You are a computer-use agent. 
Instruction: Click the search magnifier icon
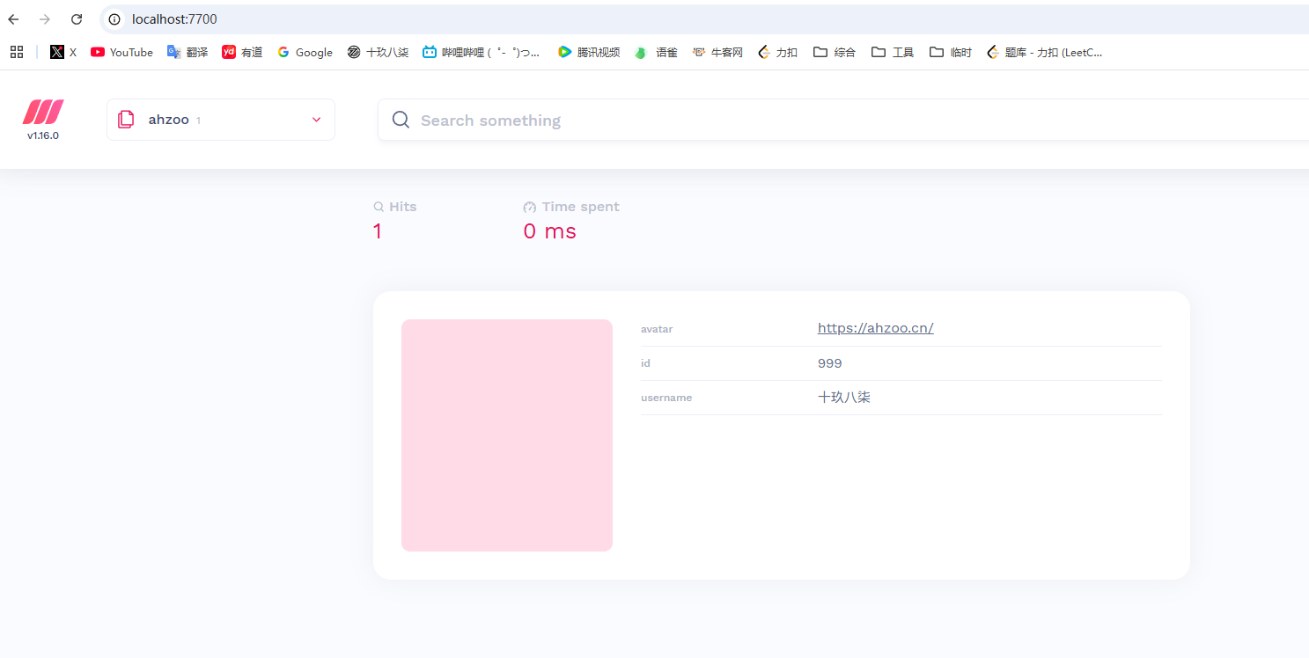pos(401,120)
